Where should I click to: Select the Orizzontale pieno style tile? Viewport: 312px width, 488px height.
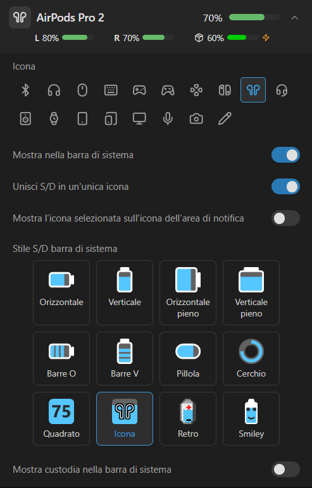pos(188,292)
